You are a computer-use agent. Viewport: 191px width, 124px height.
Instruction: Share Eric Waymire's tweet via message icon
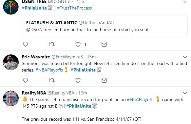point(104,80)
